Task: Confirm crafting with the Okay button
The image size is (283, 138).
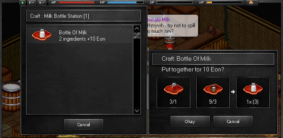Action: 190,121
